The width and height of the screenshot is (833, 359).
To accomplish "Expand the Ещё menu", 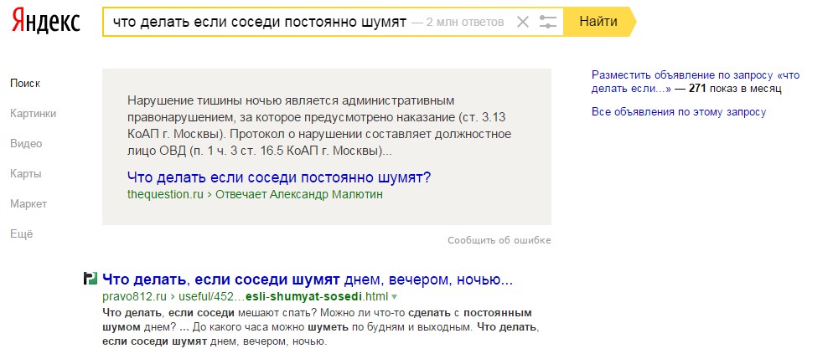I will [x=21, y=233].
